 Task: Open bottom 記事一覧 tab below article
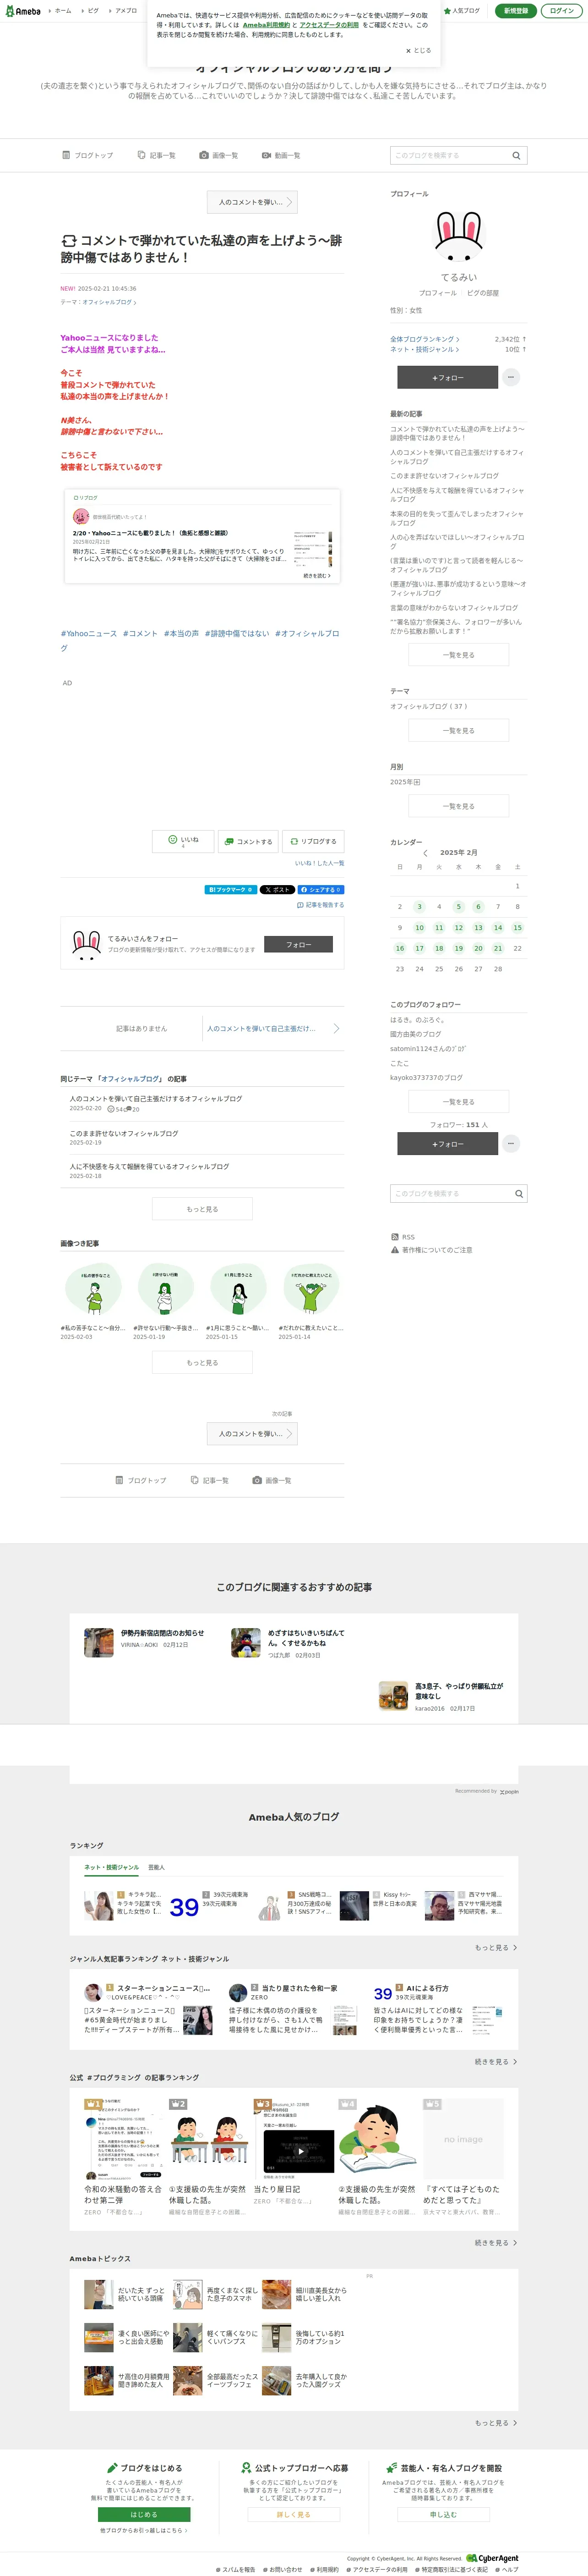click(210, 1480)
